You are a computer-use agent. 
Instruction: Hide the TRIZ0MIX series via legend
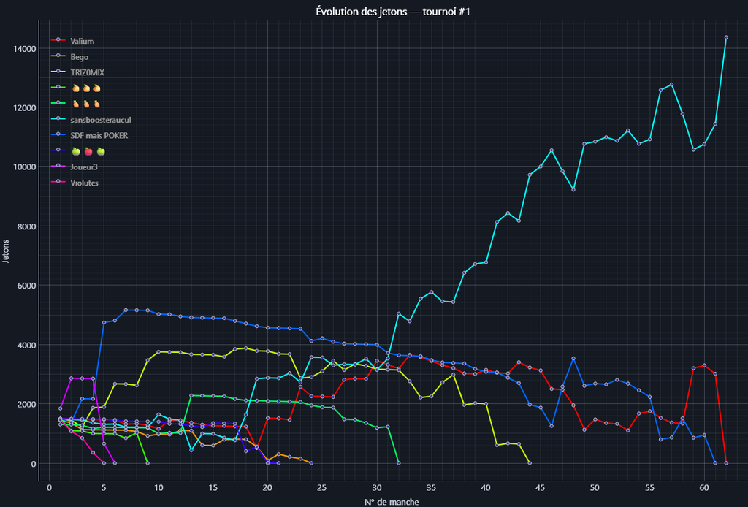coord(86,72)
